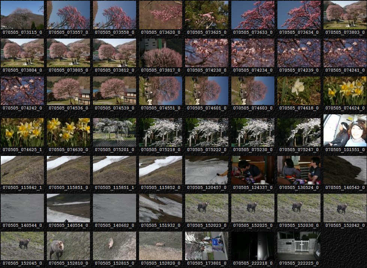Click the file name 070505_140602_0
367x268 pixels.
coord(114,225)
